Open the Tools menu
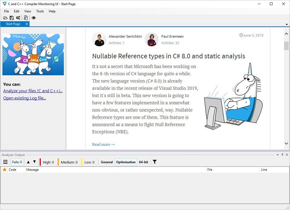This screenshot has height=210, width=290. point(40,11)
